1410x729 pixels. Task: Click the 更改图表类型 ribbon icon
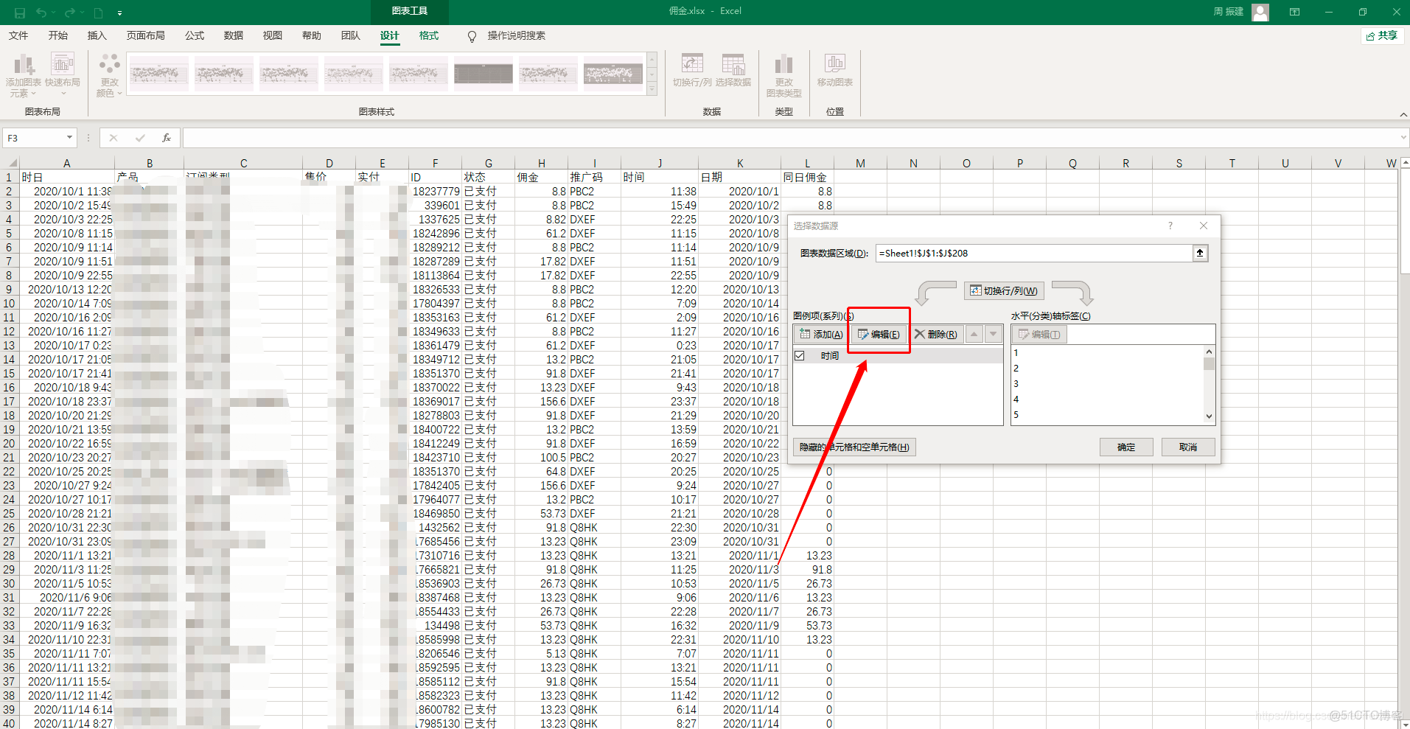tap(783, 76)
